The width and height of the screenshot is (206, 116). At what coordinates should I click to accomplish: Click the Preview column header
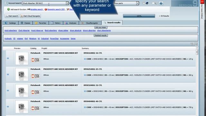tap(17, 48)
